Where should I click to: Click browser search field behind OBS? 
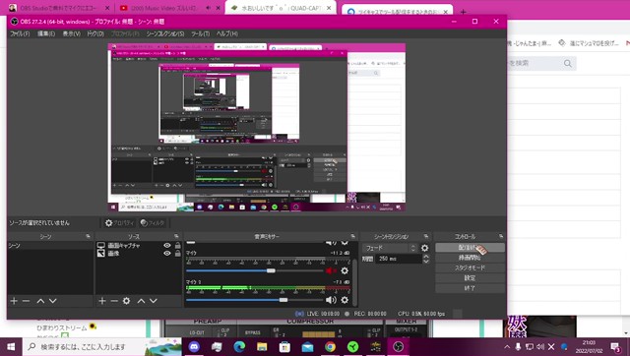540,63
